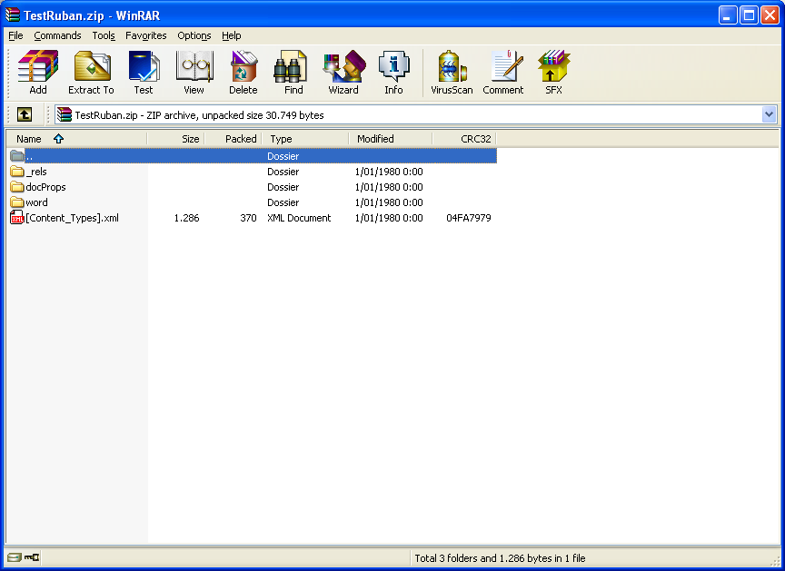Image resolution: width=785 pixels, height=571 pixels.
Task: Select the docProps folder
Action: (45, 187)
